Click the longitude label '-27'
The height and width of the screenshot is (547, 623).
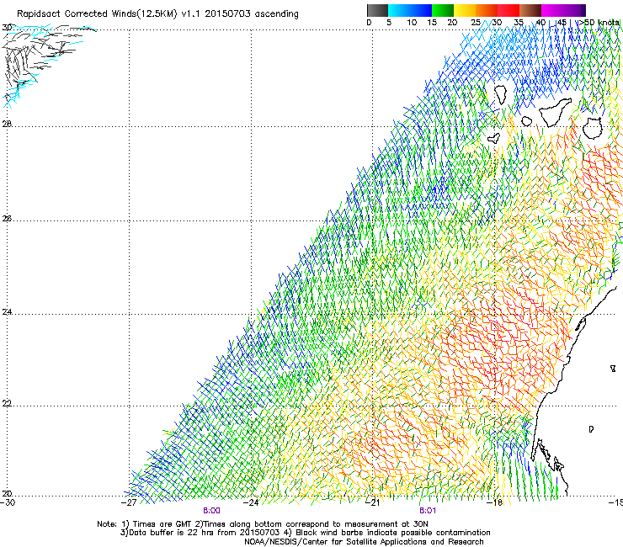pos(129,503)
